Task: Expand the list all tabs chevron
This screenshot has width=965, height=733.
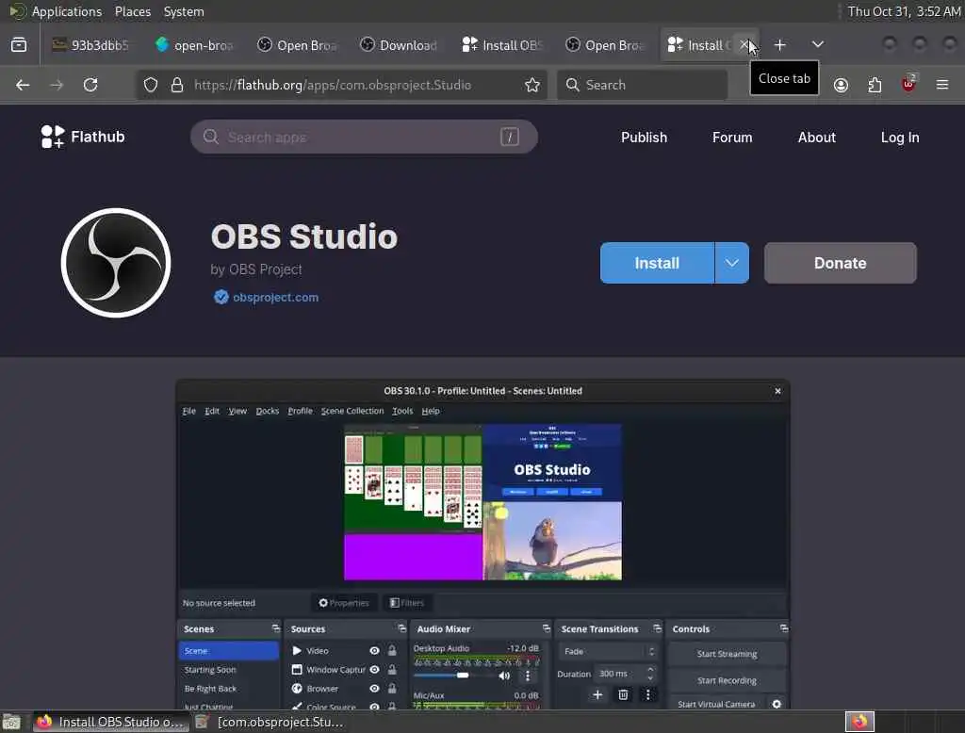Action: [817, 45]
